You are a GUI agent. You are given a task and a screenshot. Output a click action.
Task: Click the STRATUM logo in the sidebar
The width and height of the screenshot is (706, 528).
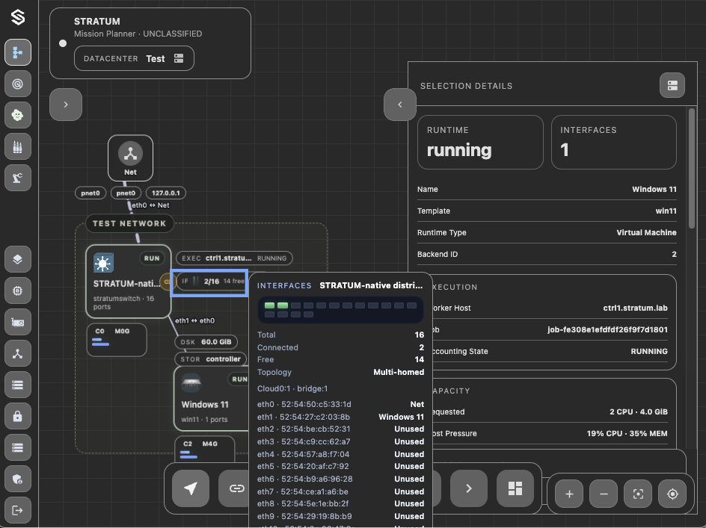(x=18, y=17)
